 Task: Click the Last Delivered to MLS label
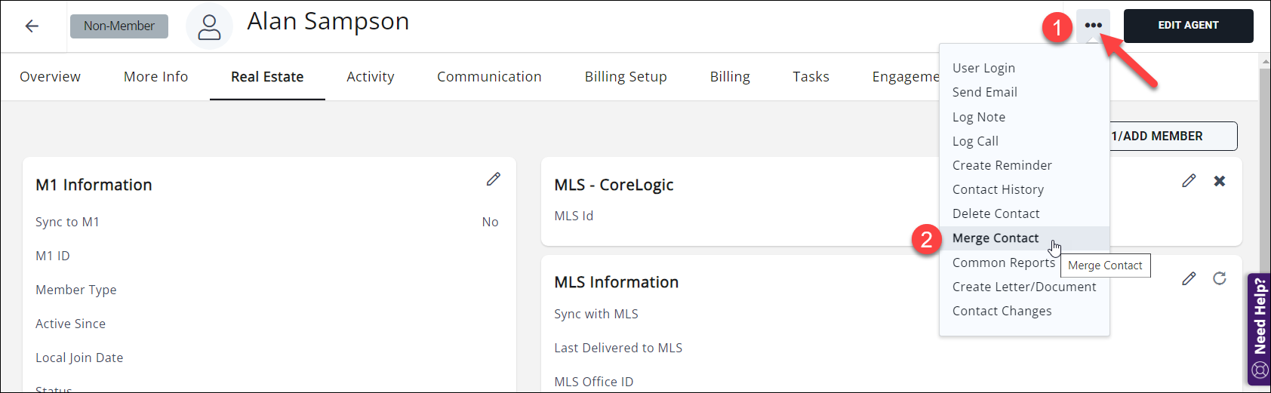tap(618, 348)
